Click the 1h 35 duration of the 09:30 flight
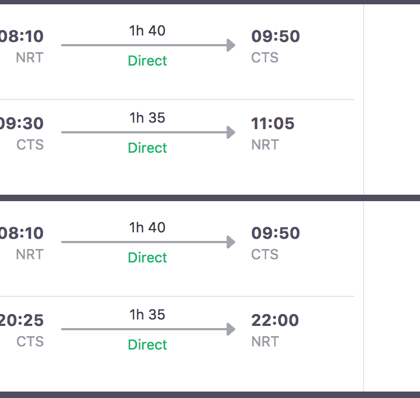The image size is (420, 398). 147,118
